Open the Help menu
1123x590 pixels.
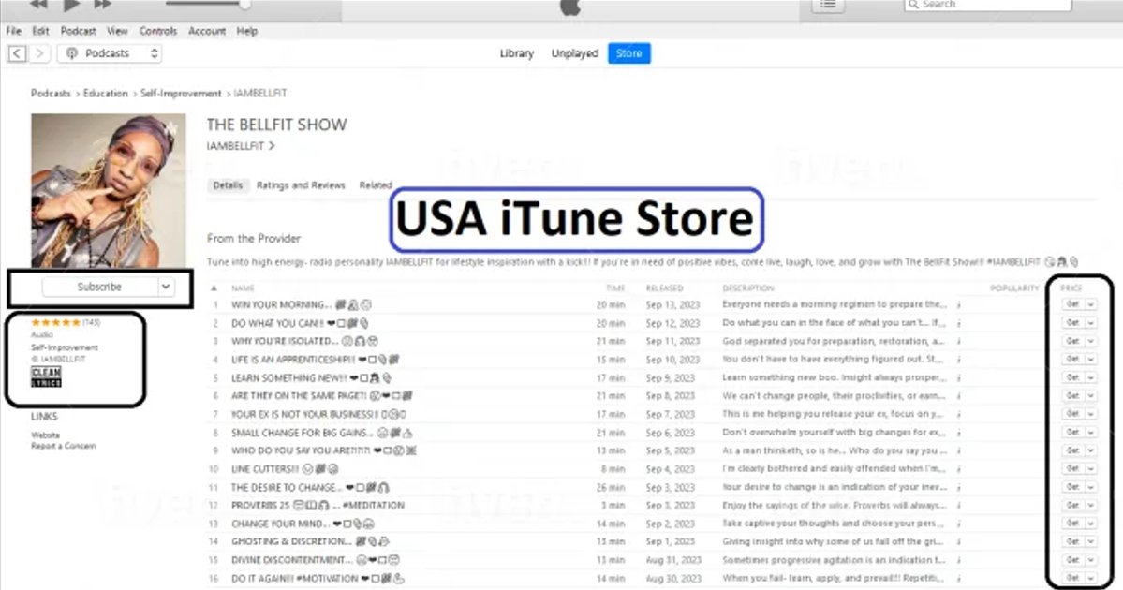(247, 31)
